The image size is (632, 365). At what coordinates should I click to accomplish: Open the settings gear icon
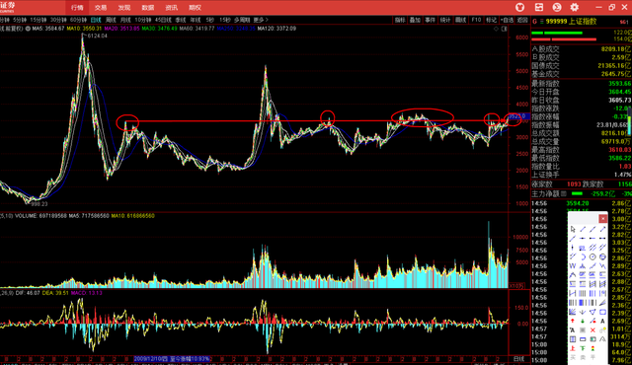point(575,7)
